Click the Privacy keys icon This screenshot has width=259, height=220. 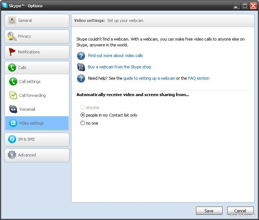click(12, 37)
